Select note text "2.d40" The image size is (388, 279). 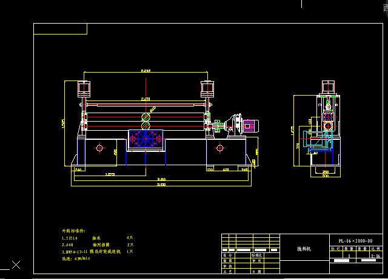pos(67,245)
